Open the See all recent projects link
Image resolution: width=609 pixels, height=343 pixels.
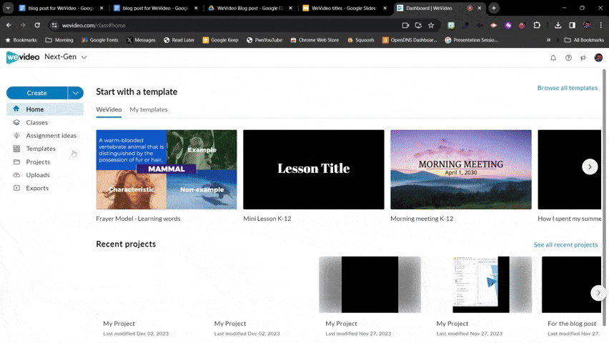565,244
